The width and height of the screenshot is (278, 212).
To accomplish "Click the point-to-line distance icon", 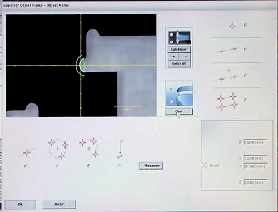I will pos(227,75).
